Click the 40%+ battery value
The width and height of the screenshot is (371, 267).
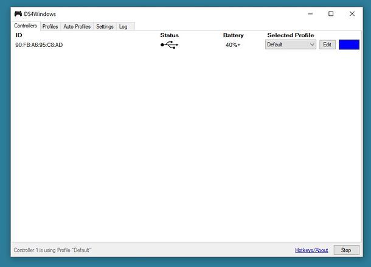pyautogui.click(x=233, y=45)
